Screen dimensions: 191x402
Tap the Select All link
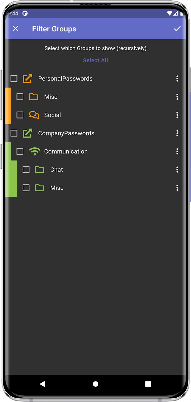(x=95, y=60)
